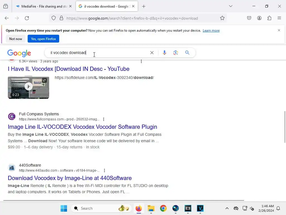Viewport: 286px width, 215px height.
Task: Clear the search query with X
Action: (x=152, y=53)
